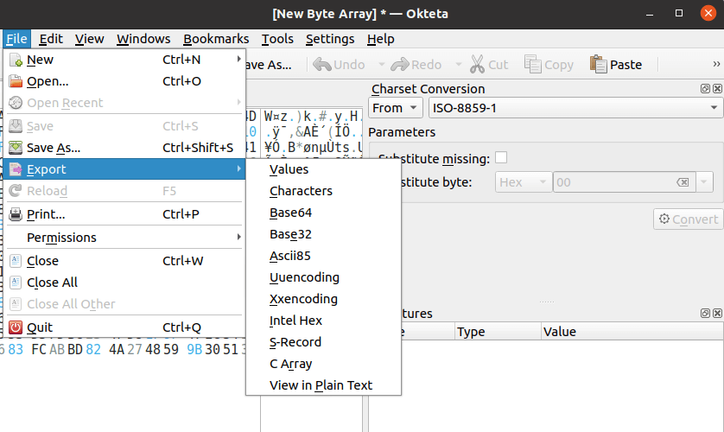Image resolution: width=724 pixels, height=432 pixels.
Task: Open the View menu
Action: pyautogui.click(x=90, y=39)
